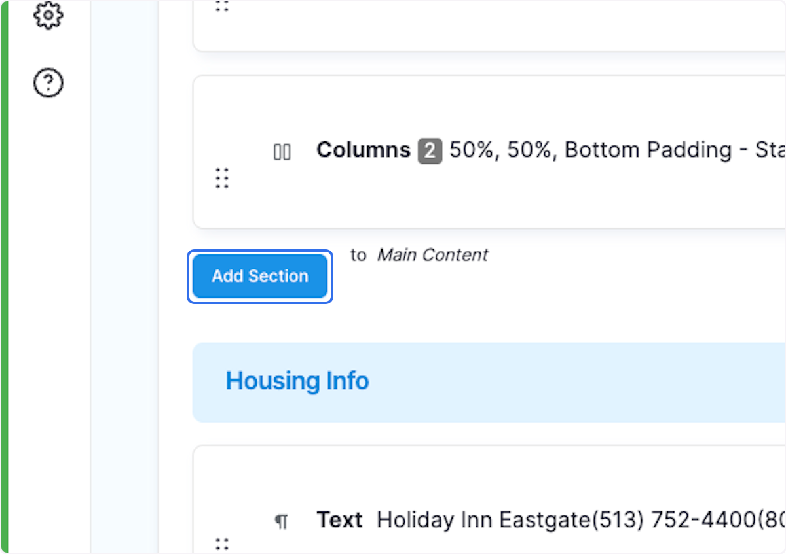This screenshot has height=554, width=786.
Task: Click the gray 2 badge next to Columns
Action: 432,150
